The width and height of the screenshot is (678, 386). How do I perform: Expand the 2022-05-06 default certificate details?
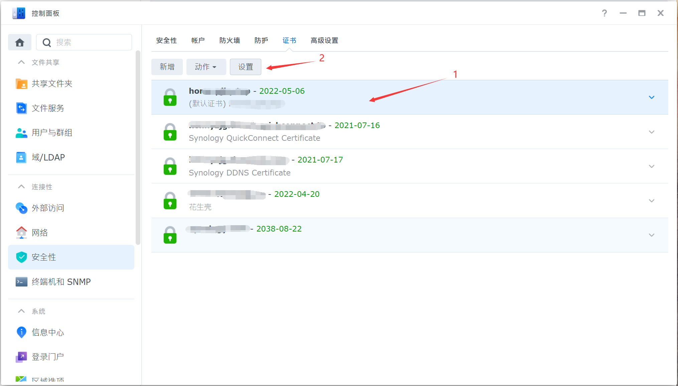pos(652,97)
